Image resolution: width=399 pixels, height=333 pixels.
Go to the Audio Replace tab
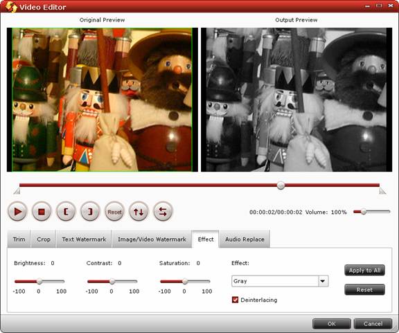(x=245, y=239)
